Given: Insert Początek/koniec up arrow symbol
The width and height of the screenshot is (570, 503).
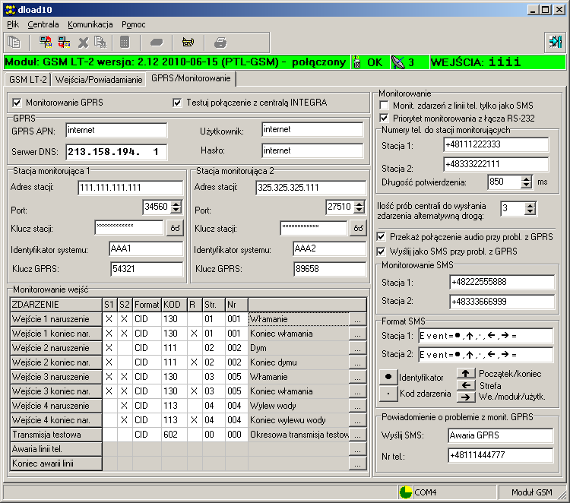Looking at the screenshot, I should click(466, 373).
